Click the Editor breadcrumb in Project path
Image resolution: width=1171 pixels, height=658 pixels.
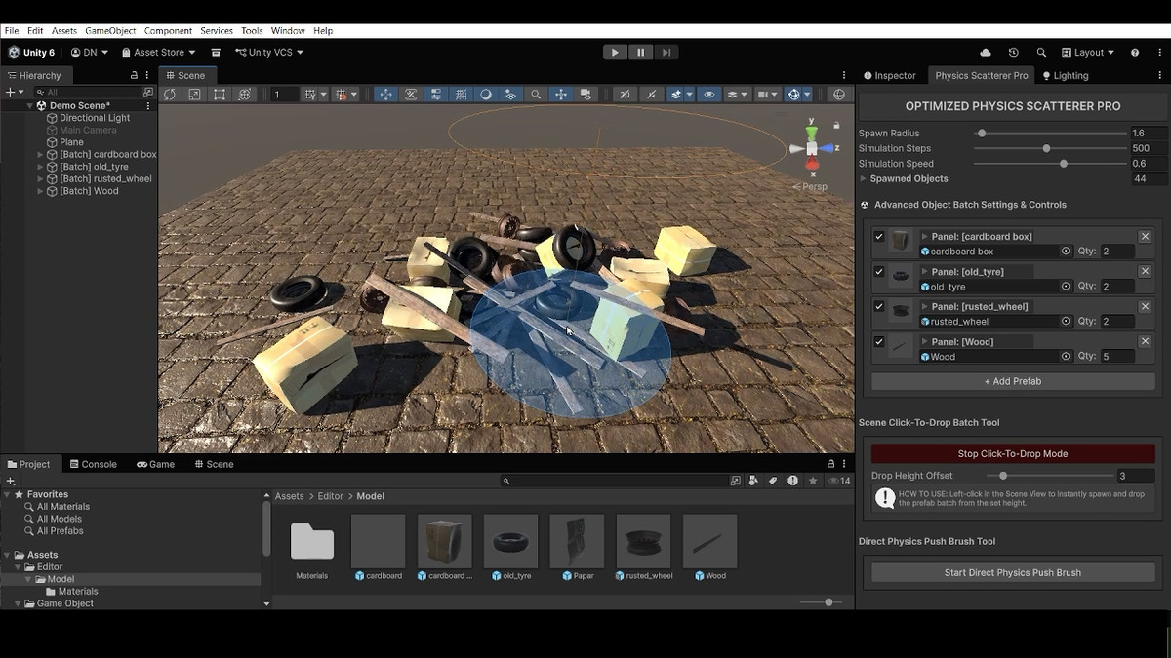point(331,496)
